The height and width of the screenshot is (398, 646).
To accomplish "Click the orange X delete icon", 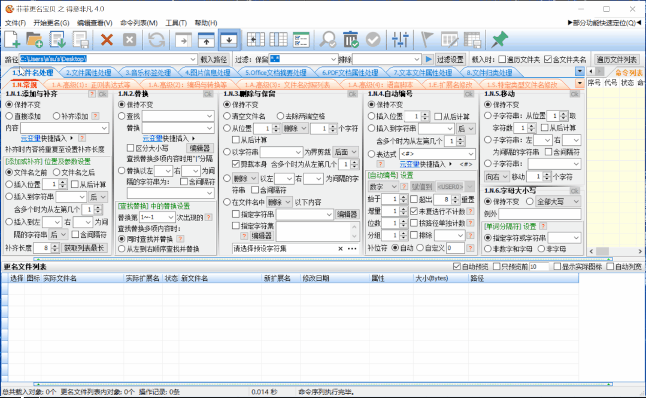I will (107, 39).
